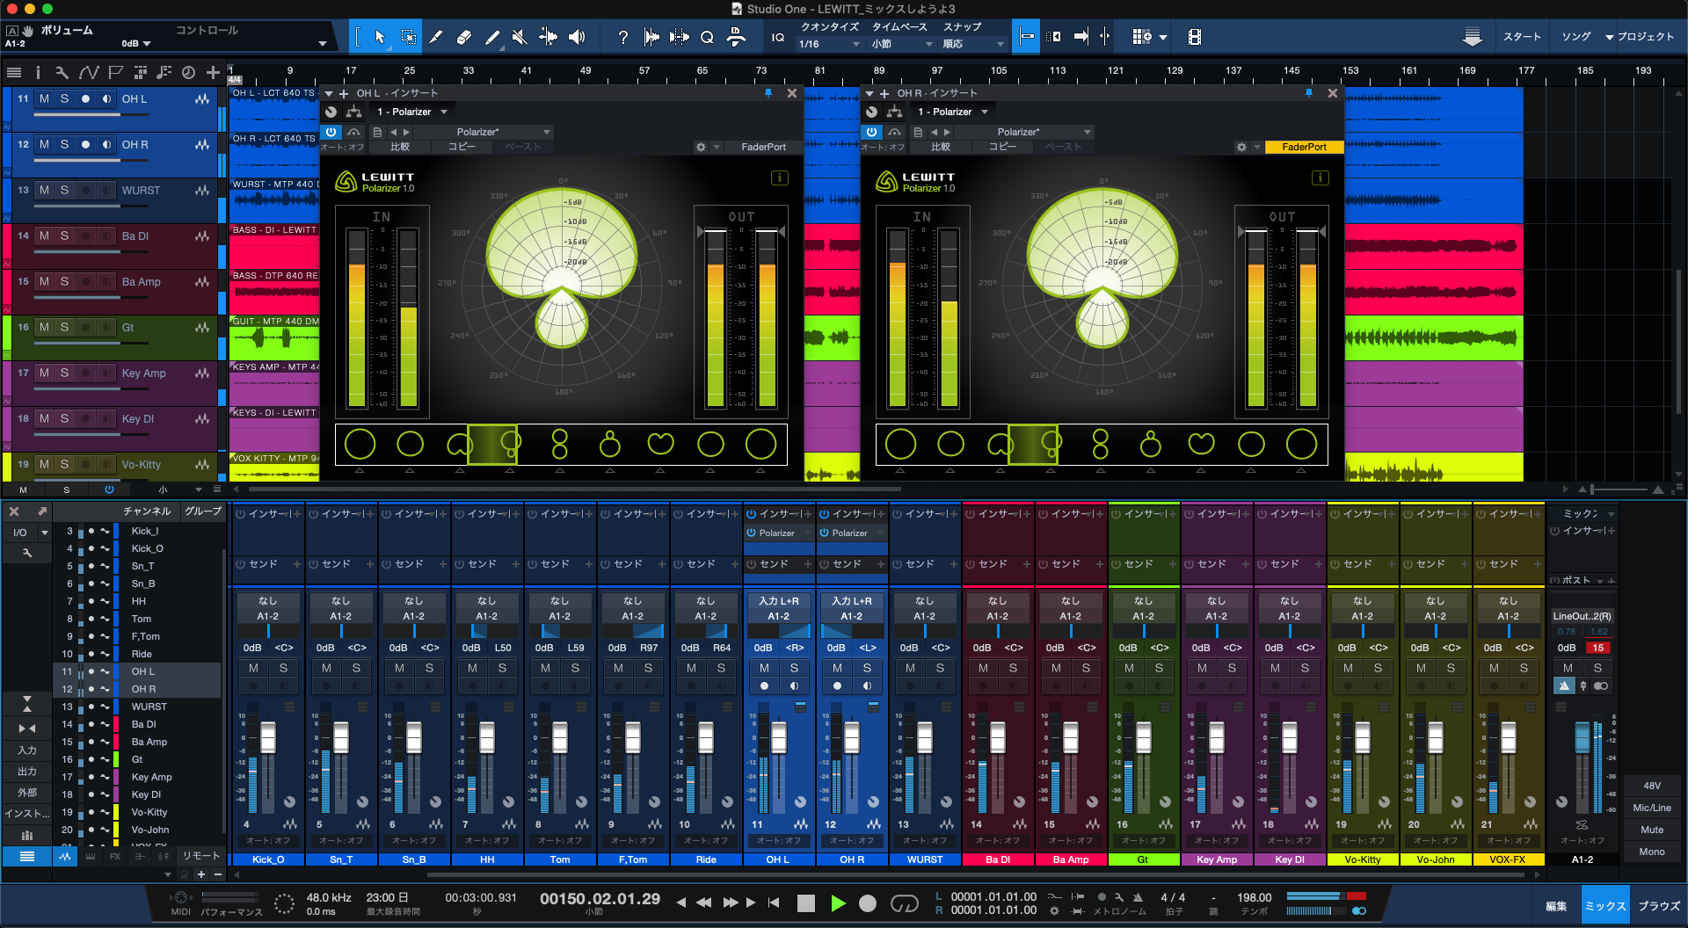Click the リモート button in mixer
This screenshot has height=928, width=1688.
click(201, 856)
